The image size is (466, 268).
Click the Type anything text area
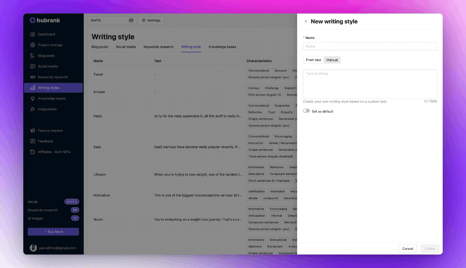(x=370, y=84)
